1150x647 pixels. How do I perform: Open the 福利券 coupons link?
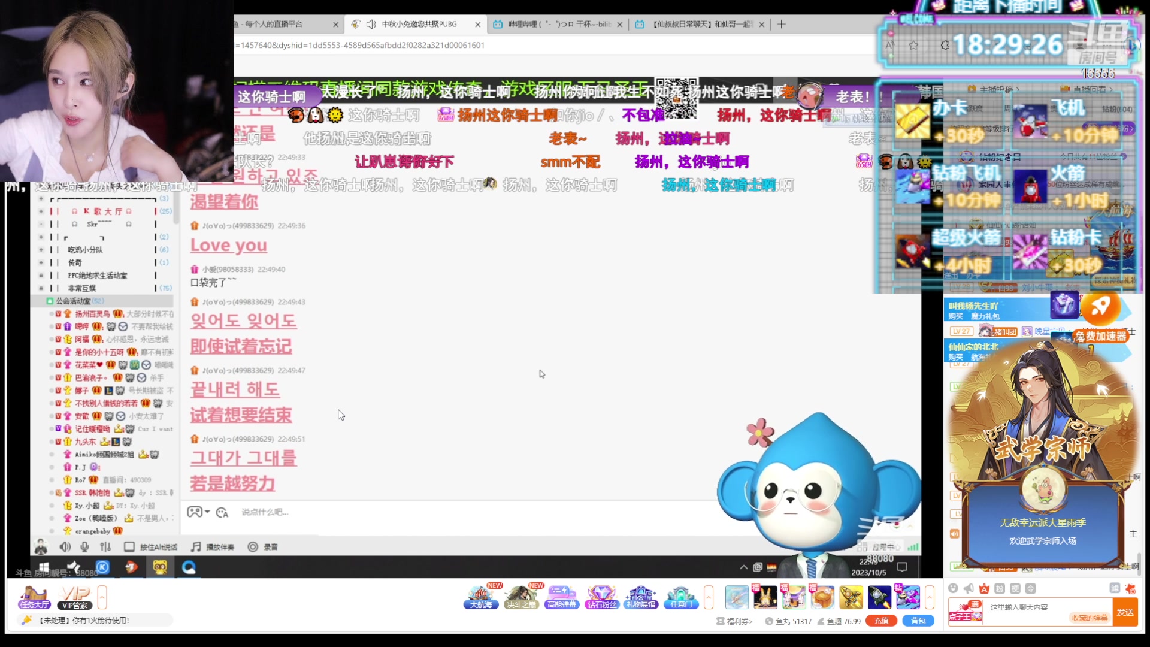[x=735, y=621]
